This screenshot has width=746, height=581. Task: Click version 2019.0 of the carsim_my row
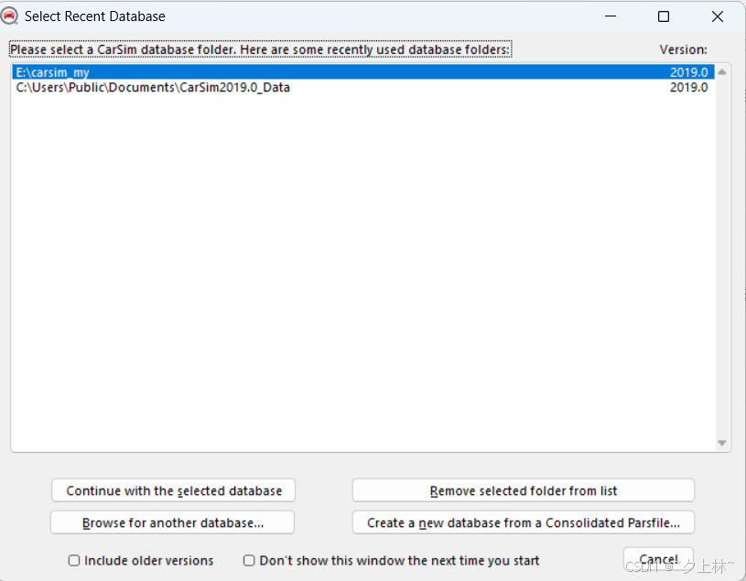point(689,72)
